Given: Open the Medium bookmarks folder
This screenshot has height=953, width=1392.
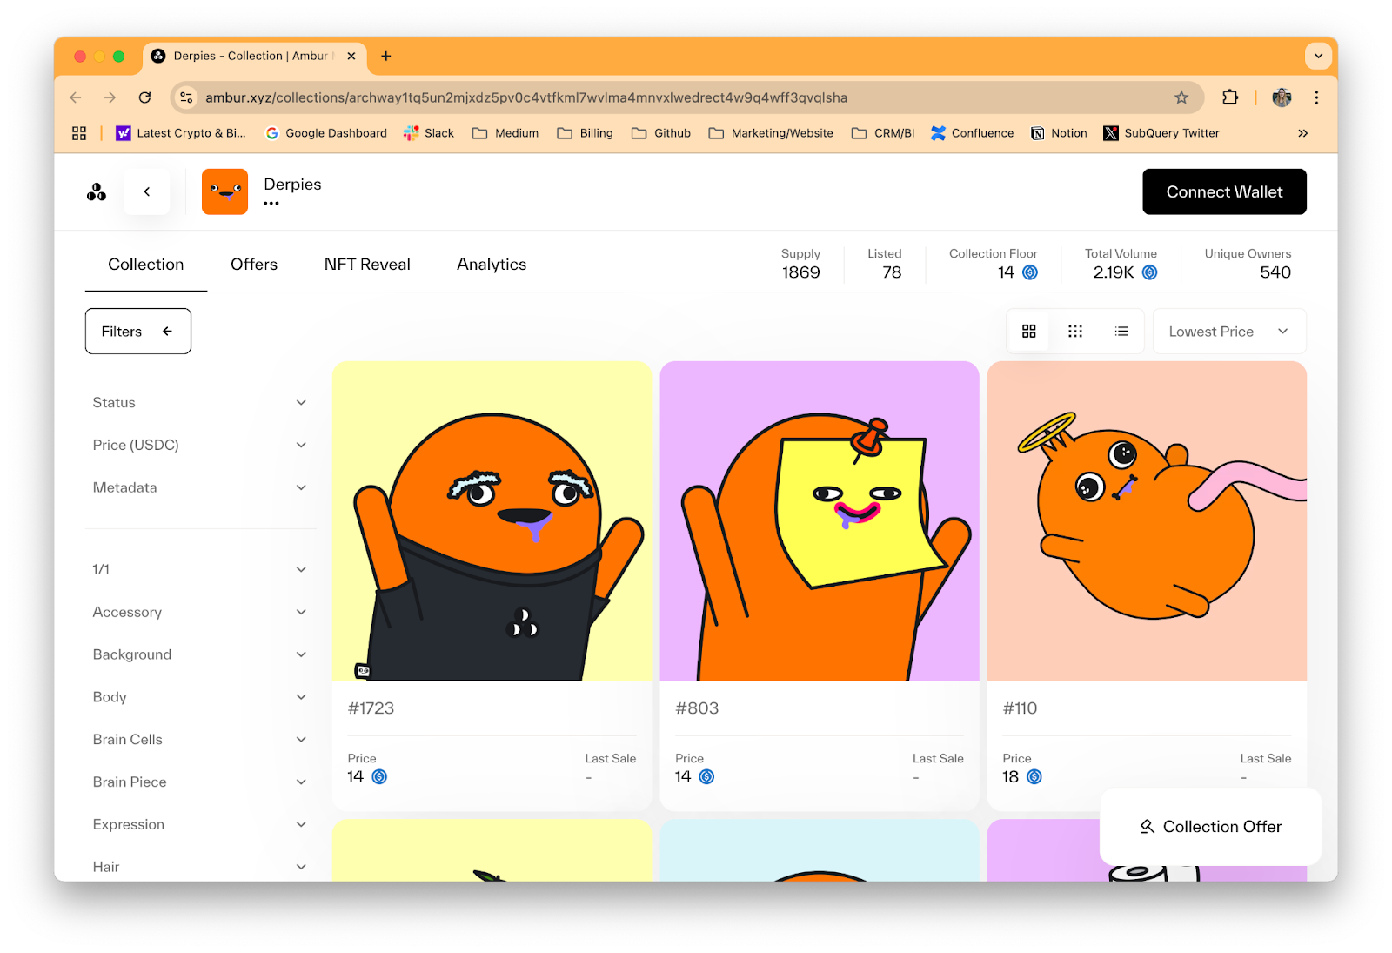Looking at the screenshot, I should coord(505,133).
